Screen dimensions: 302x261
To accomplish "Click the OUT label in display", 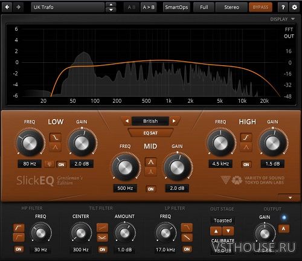I will (x=289, y=36).
